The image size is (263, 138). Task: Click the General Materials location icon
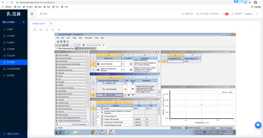(131, 64)
